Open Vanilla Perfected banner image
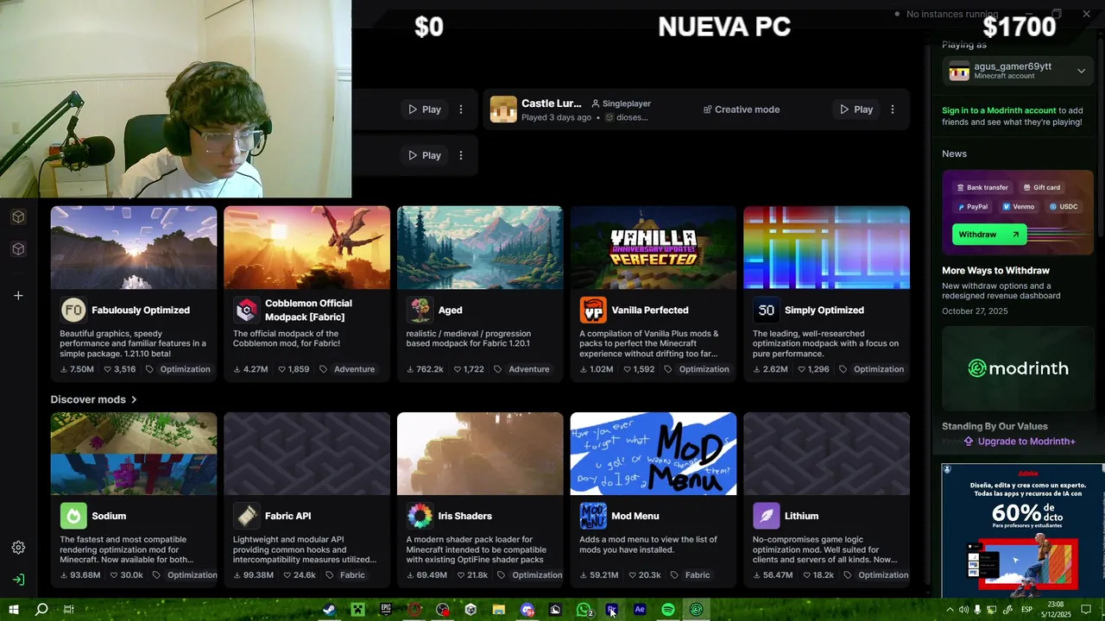1105x621 pixels. point(654,248)
